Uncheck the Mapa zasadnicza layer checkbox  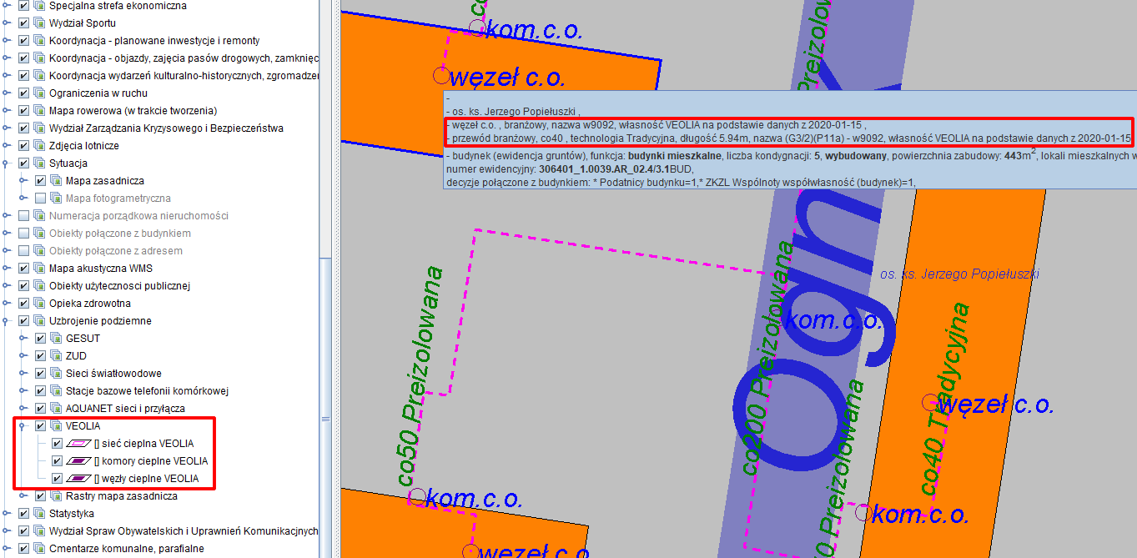click(40, 181)
